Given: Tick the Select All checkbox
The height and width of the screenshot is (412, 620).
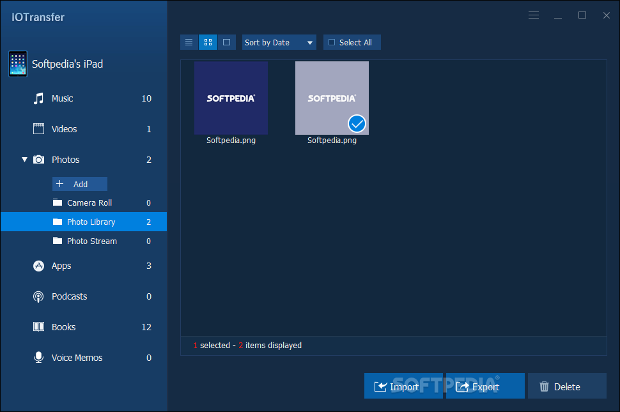Looking at the screenshot, I should pos(332,42).
